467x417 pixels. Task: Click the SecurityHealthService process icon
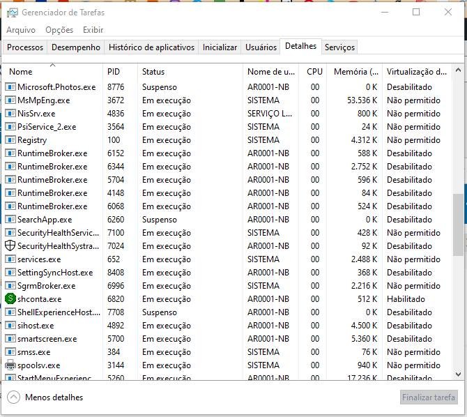[10, 233]
